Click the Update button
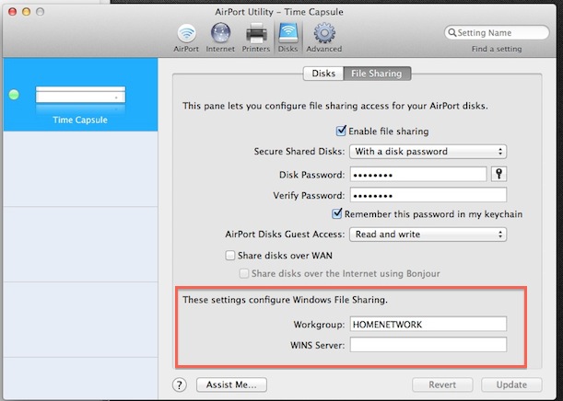This screenshot has width=563, height=401. click(x=511, y=384)
